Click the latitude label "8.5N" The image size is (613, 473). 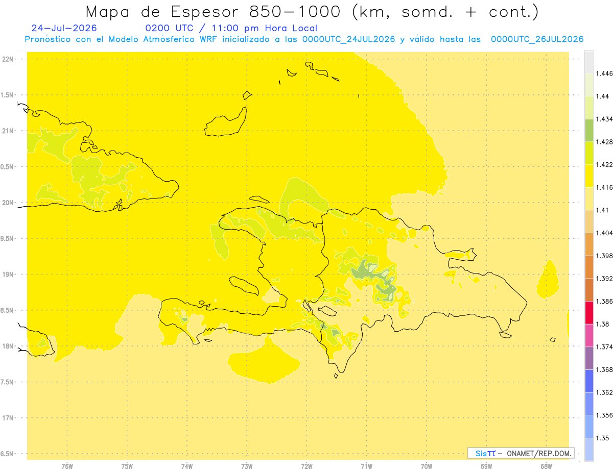point(8,310)
